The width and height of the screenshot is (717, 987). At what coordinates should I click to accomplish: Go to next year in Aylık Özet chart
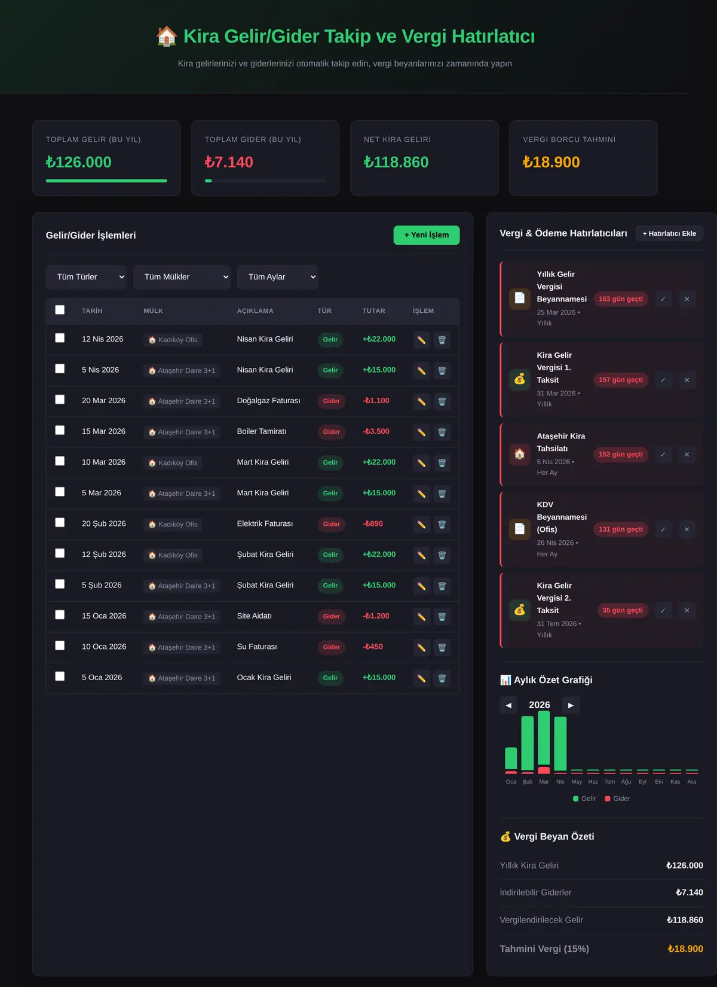pyautogui.click(x=571, y=705)
